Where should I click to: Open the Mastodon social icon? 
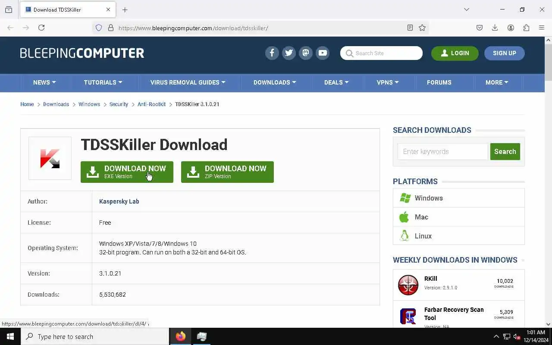point(306,53)
